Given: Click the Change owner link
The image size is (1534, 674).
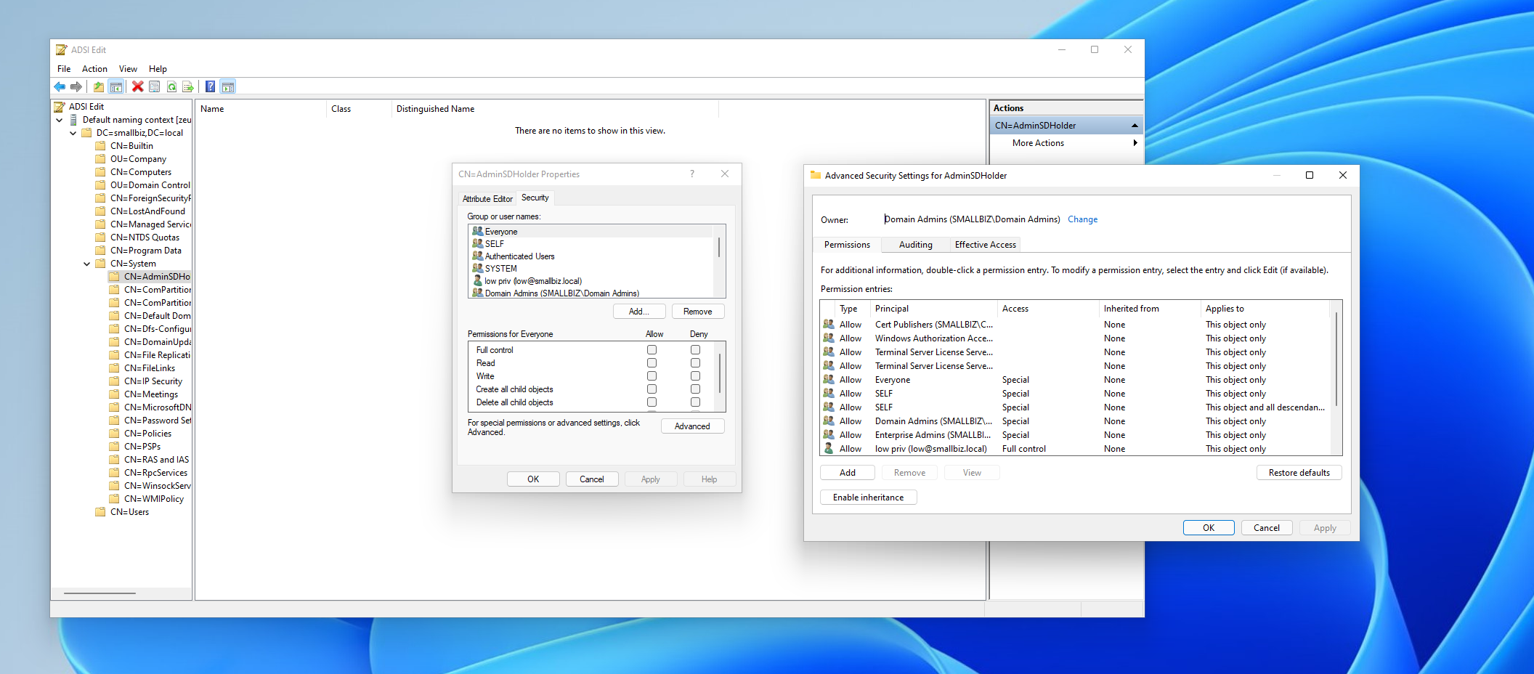Looking at the screenshot, I should point(1082,219).
